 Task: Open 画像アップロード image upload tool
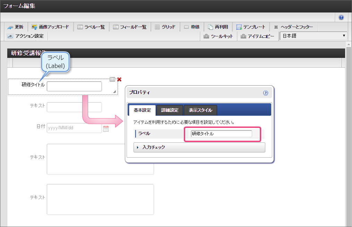tap(50, 27)
